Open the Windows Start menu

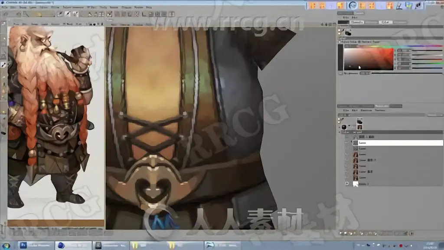tap(6, 246)
